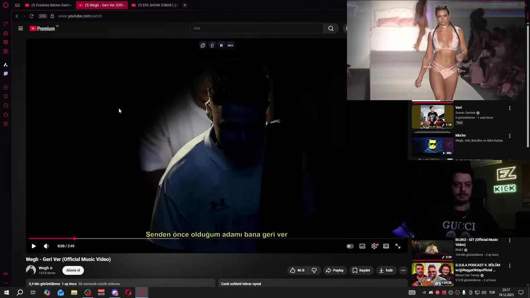Open the Twitch icon in Opera sidebar
Viewport: 530px width, 298px height.
tap(6, 74)
